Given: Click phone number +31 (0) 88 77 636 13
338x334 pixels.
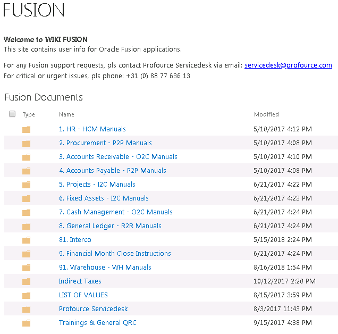Looking at the screenshot, I should [x=158, y=76].
